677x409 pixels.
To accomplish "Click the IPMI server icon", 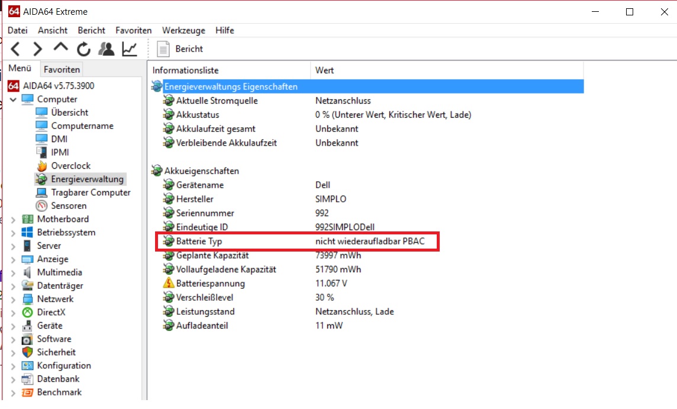I will pyautogui.click(x=41, y=152).
